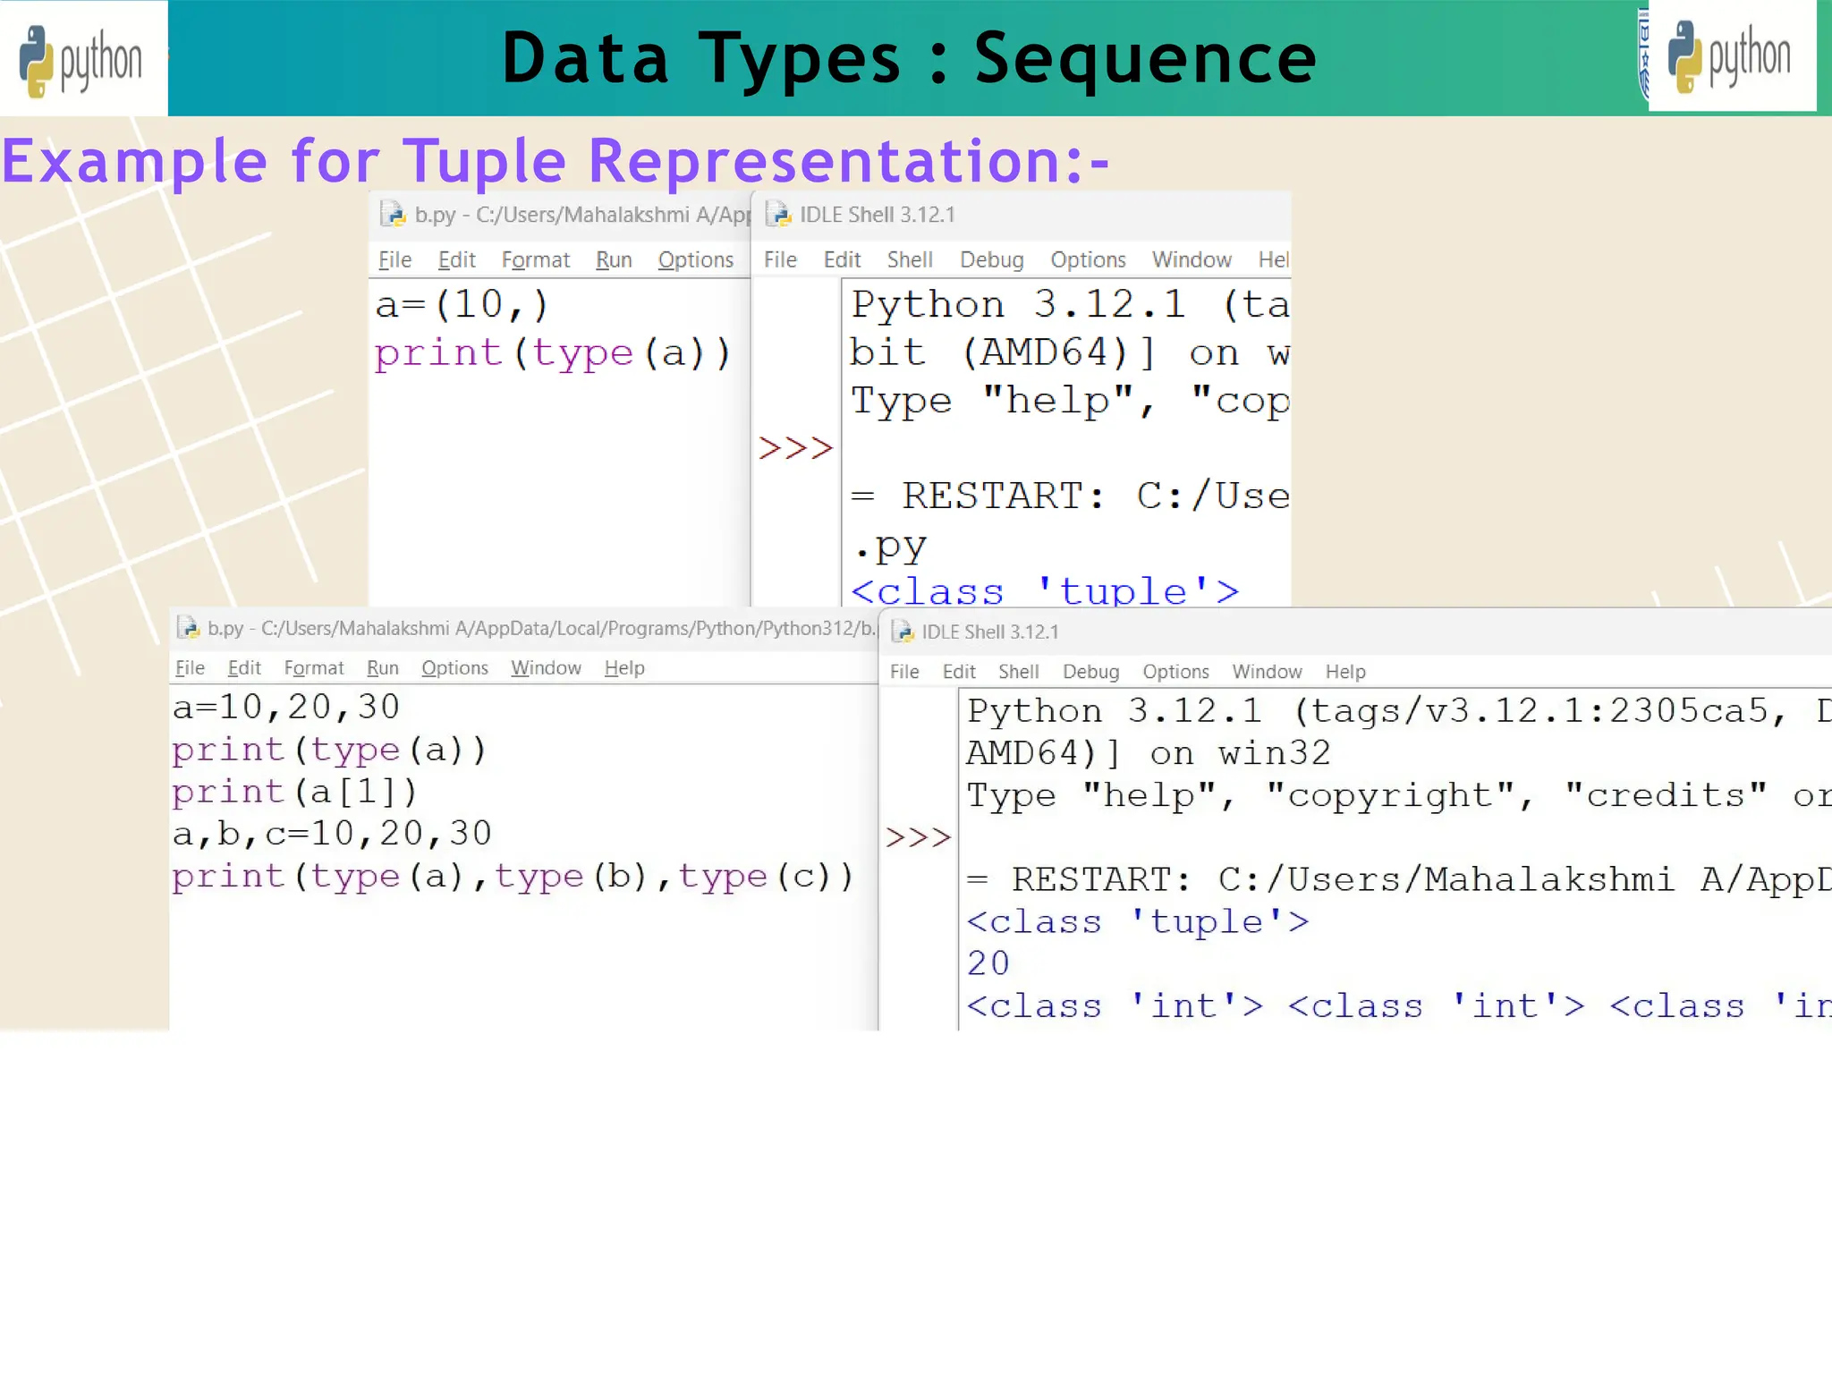Image resolution: width=1832 pixels, height=1374 pixels.
Task: Click the >>> prompt in lower shell
Action: (917, 837)
